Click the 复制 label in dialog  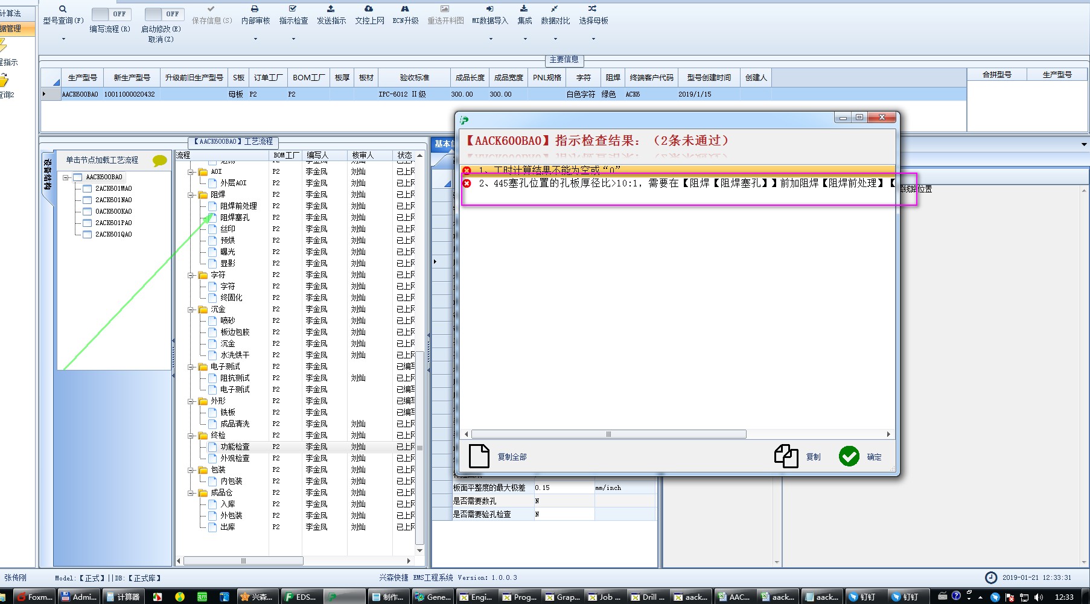[813, 457]
